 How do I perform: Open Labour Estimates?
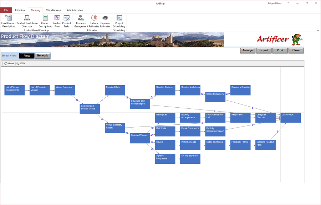pyautogui.click(x=94, y=21)
